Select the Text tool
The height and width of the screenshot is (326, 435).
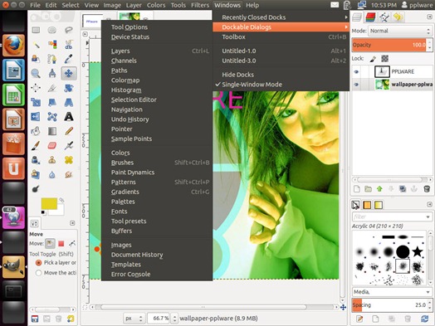pyautogui.click(x=69, y=117)
